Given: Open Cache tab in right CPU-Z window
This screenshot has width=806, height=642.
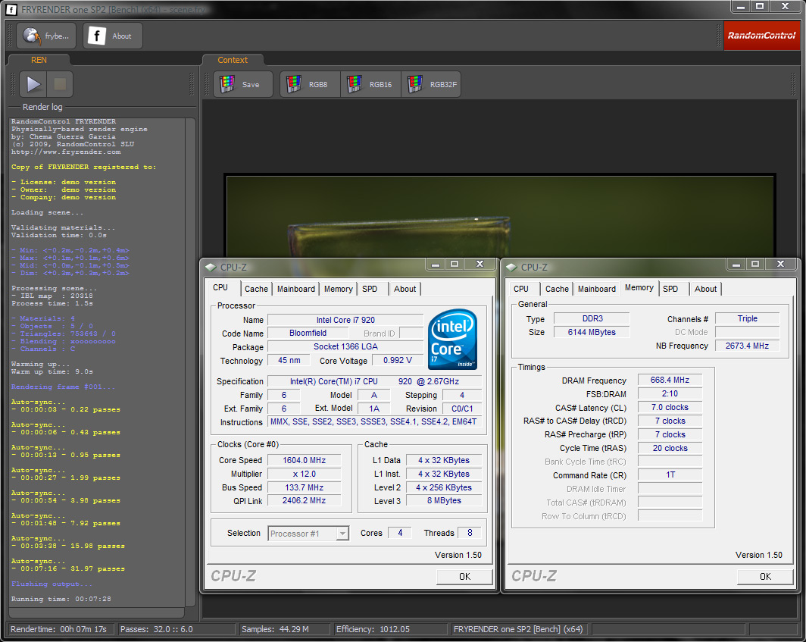Looking at the screenshot, I should (x=557, y=289).
